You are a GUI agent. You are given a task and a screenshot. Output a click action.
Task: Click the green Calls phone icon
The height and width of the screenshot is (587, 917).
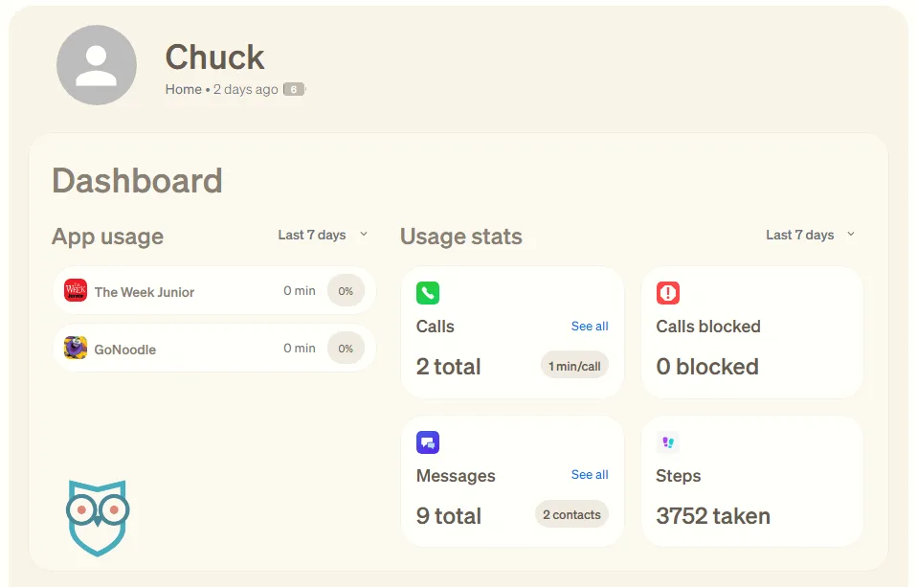click(x=428, y=293)
